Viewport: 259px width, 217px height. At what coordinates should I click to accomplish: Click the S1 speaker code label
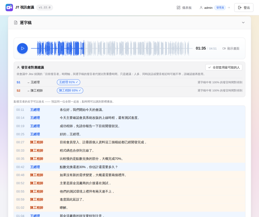tap(18, 82)
